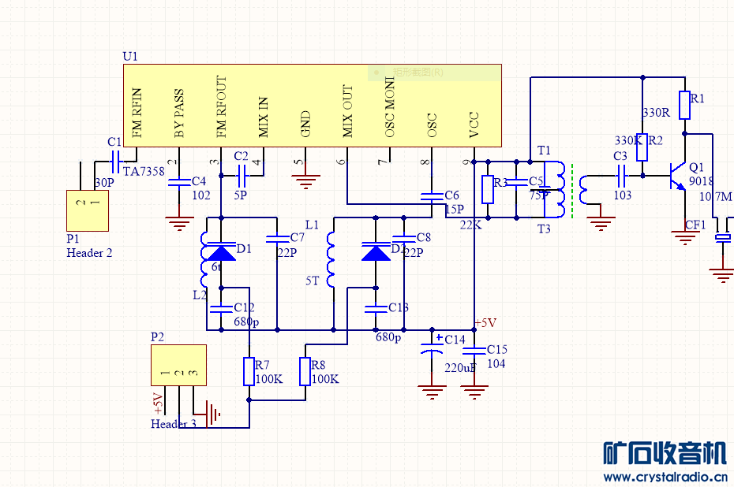Select resistor R8 symbol
This screenshot has height=487, width=734.
(305, 372)
